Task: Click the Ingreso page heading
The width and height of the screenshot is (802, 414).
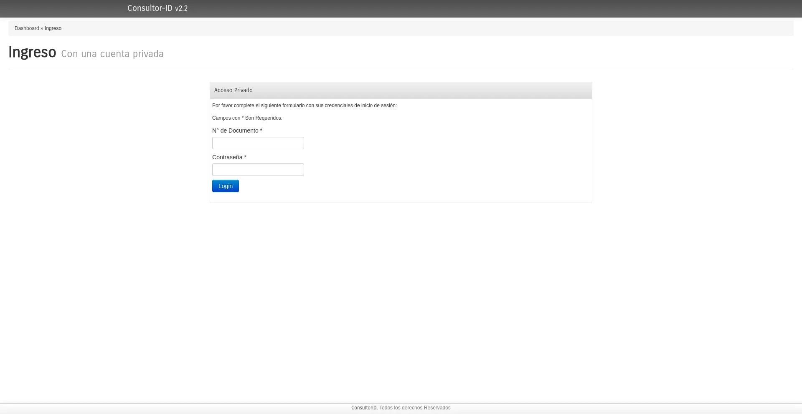Action: (x=32, y=53)
